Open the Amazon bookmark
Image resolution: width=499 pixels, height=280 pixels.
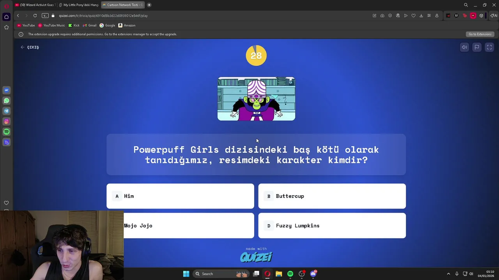(x=127, y=25)
